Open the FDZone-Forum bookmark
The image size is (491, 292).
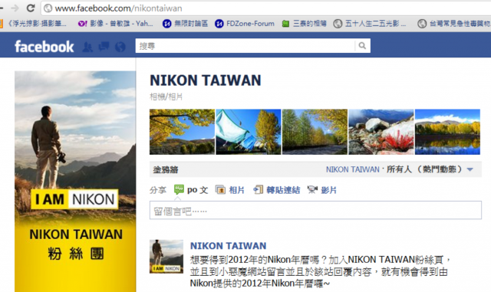(x=245, y=24)
